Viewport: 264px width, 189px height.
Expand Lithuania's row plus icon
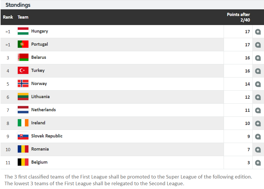[x=258, y=97]
